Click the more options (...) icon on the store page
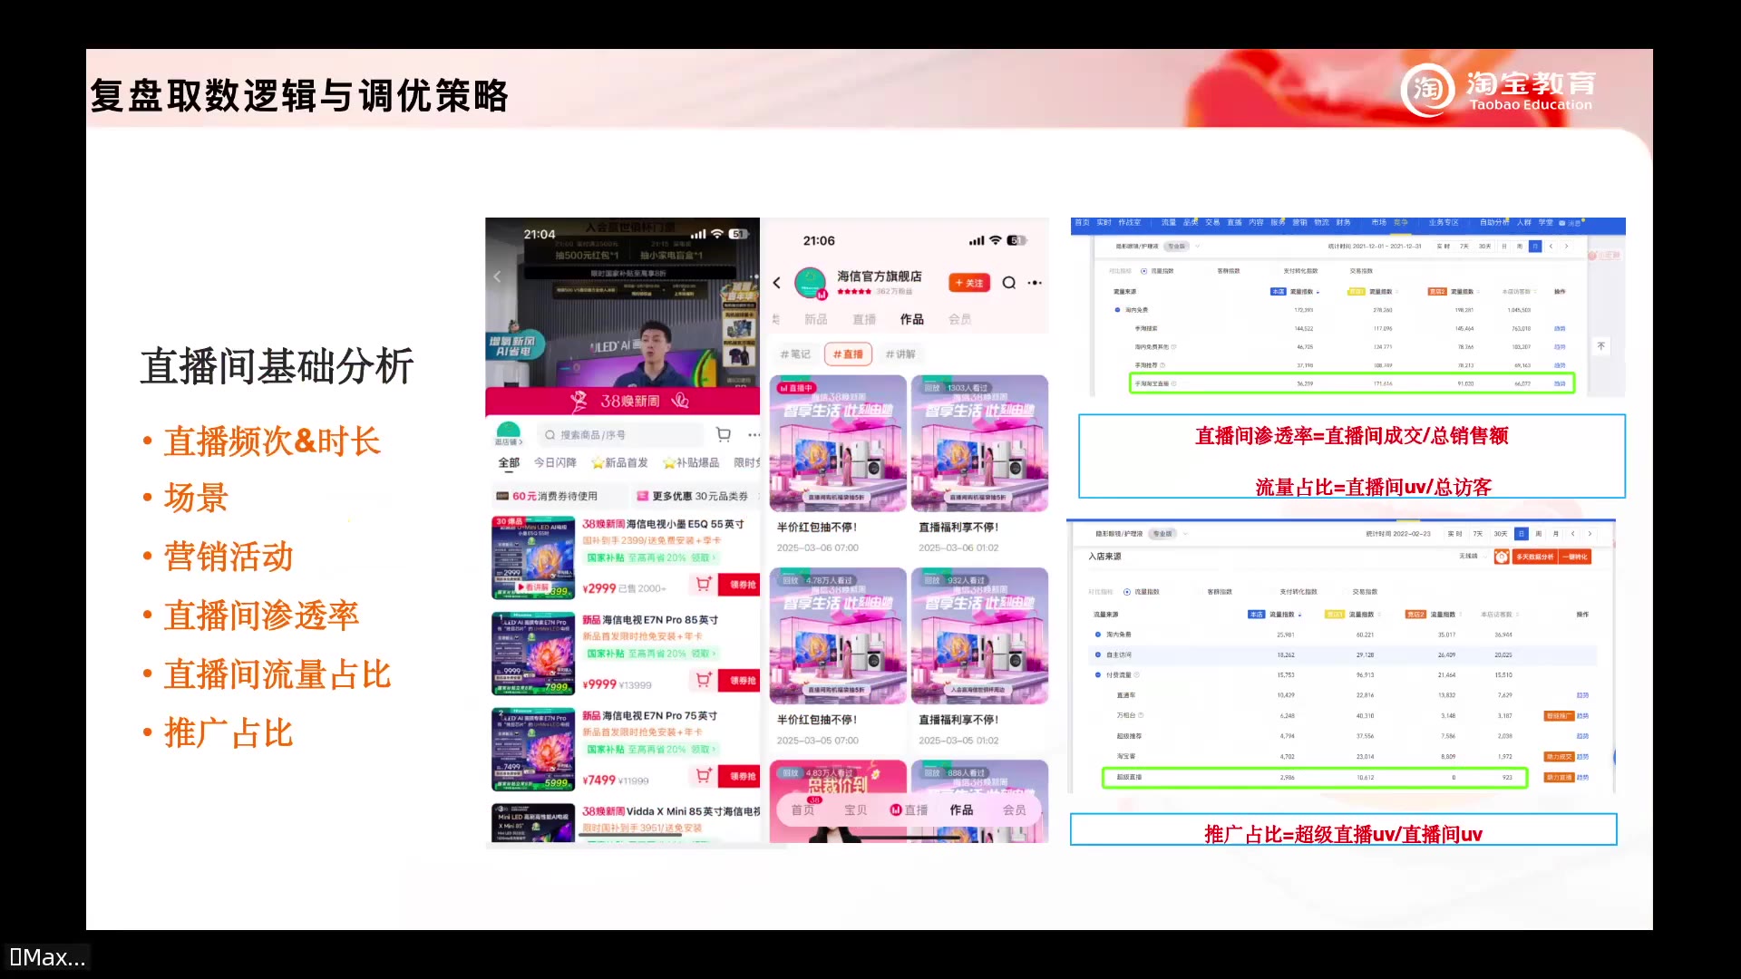 point(1036,283)
